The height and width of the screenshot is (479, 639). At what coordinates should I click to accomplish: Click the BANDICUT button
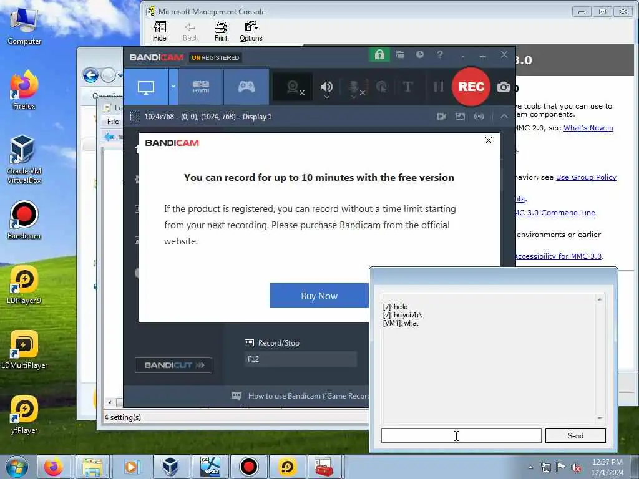[x=173, y=365]
